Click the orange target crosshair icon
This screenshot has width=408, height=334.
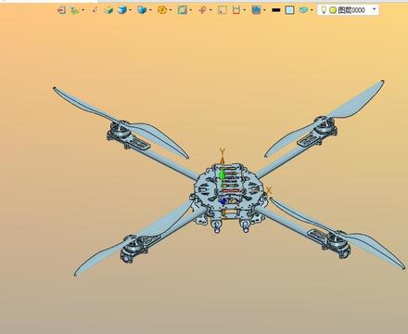pyautogui.click(x=202, y=10)
